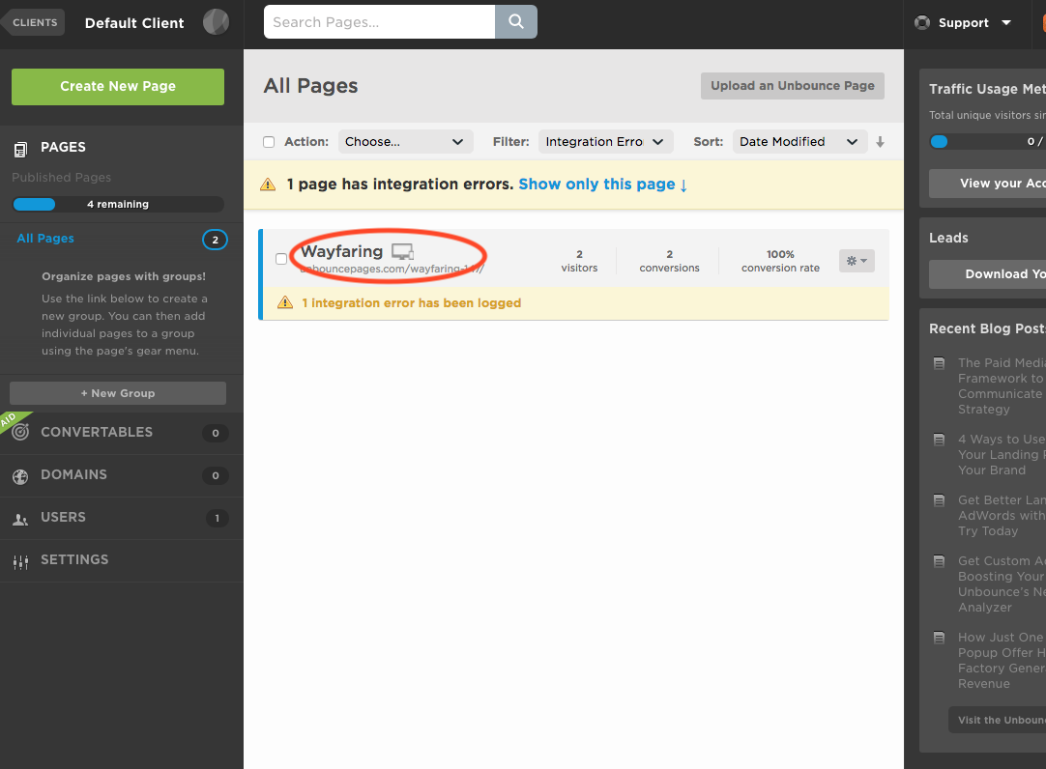Go back to CLIENTS
The image size is (1046, 769).
(34, 22)
